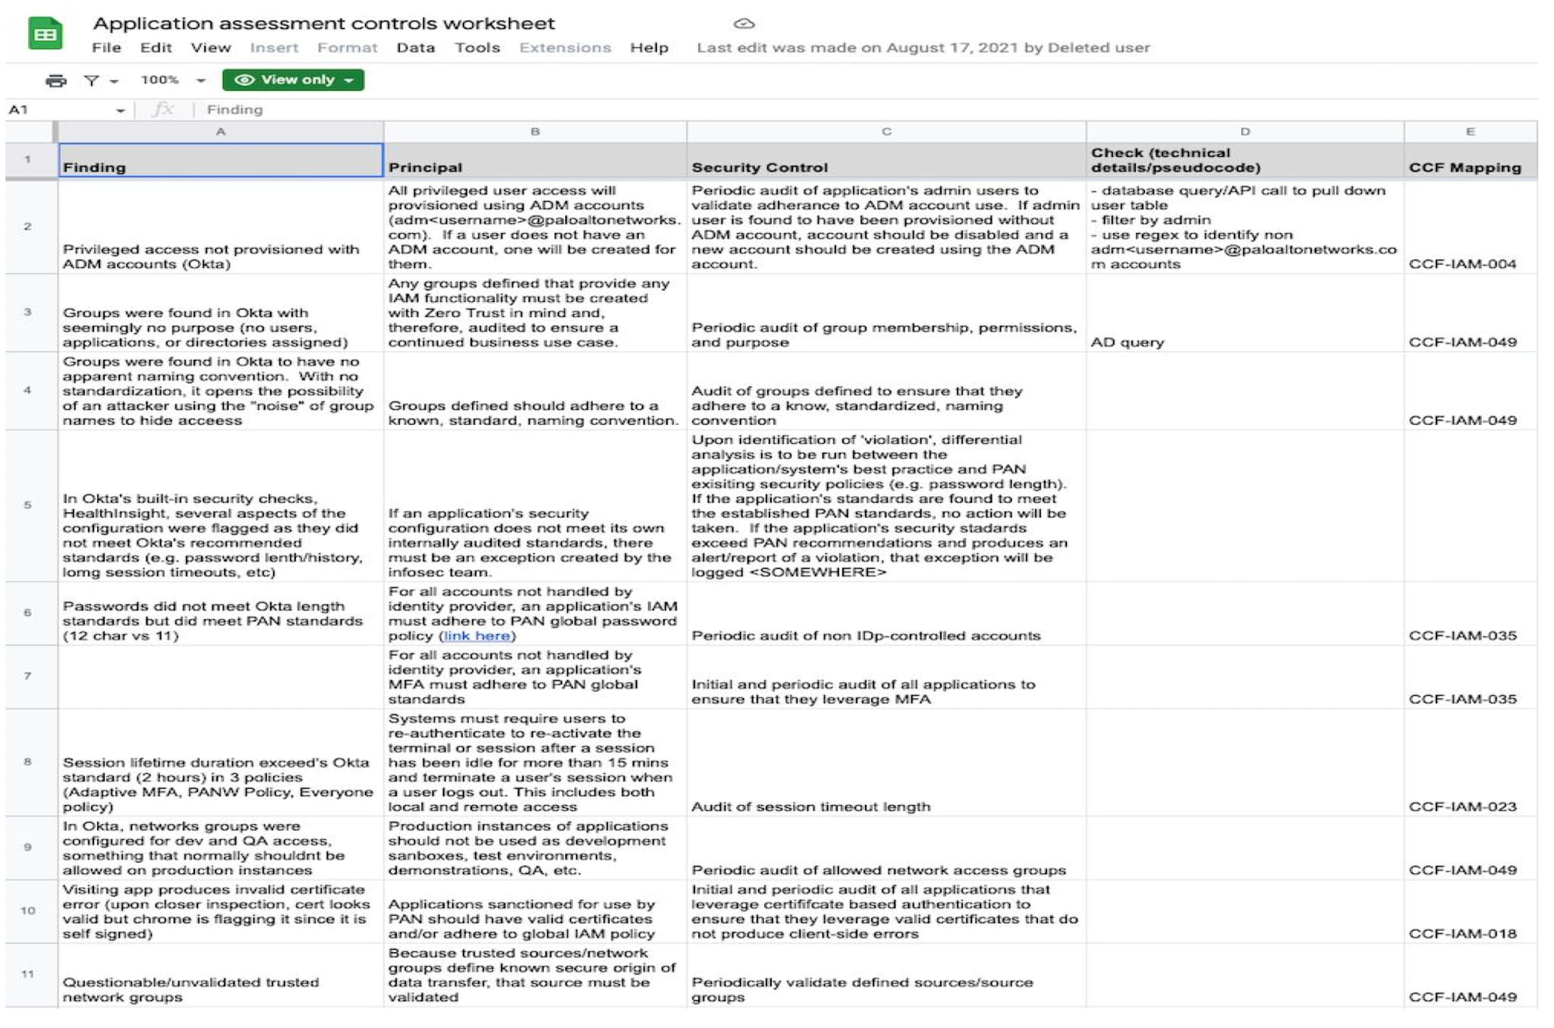This screenshot has width=1554, height=1028.
Task: Select the CCF Mapping header cell
Action: tap(1471, 160)
